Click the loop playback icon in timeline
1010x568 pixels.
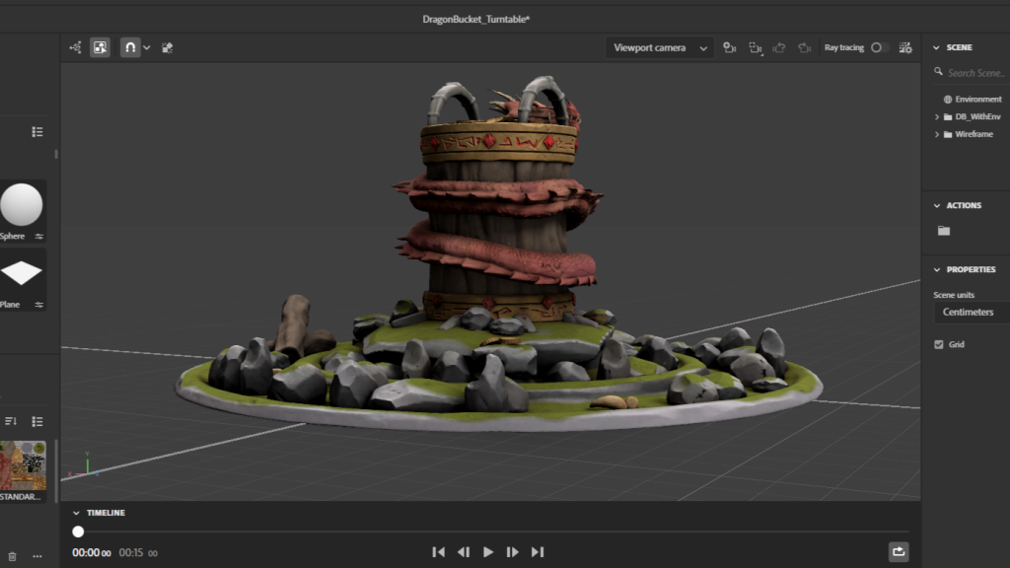pos(899,552)
